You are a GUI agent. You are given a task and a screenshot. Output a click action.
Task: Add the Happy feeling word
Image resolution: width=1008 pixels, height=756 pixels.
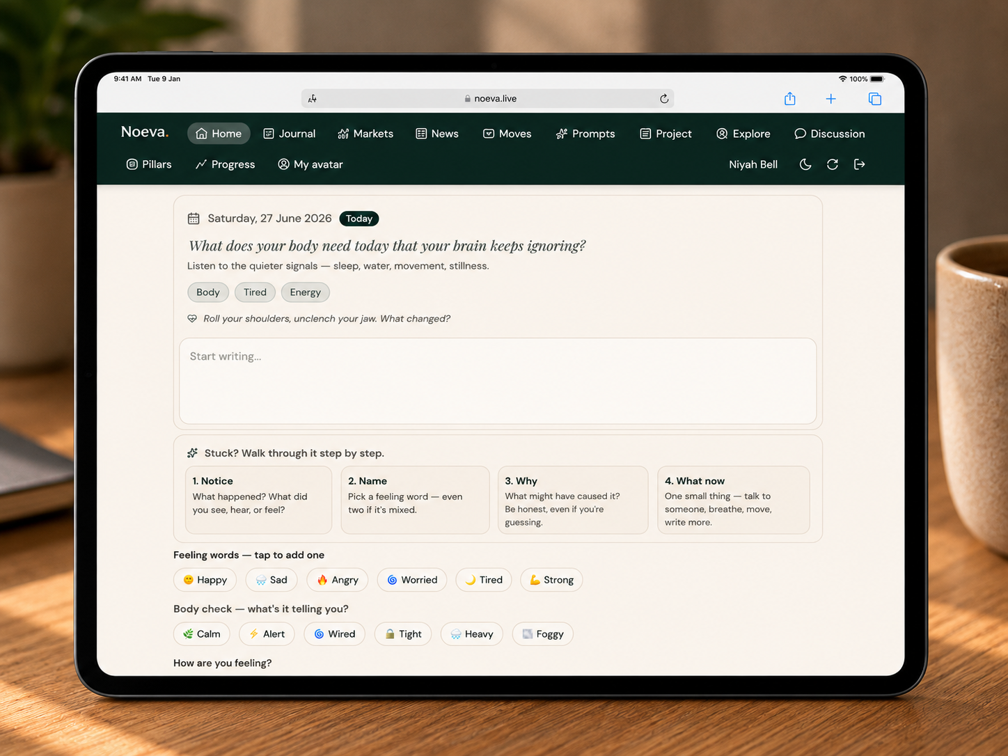205,580
